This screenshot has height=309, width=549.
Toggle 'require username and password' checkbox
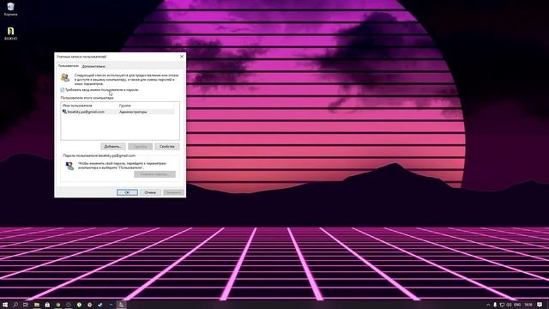click(x=63, y=90)
